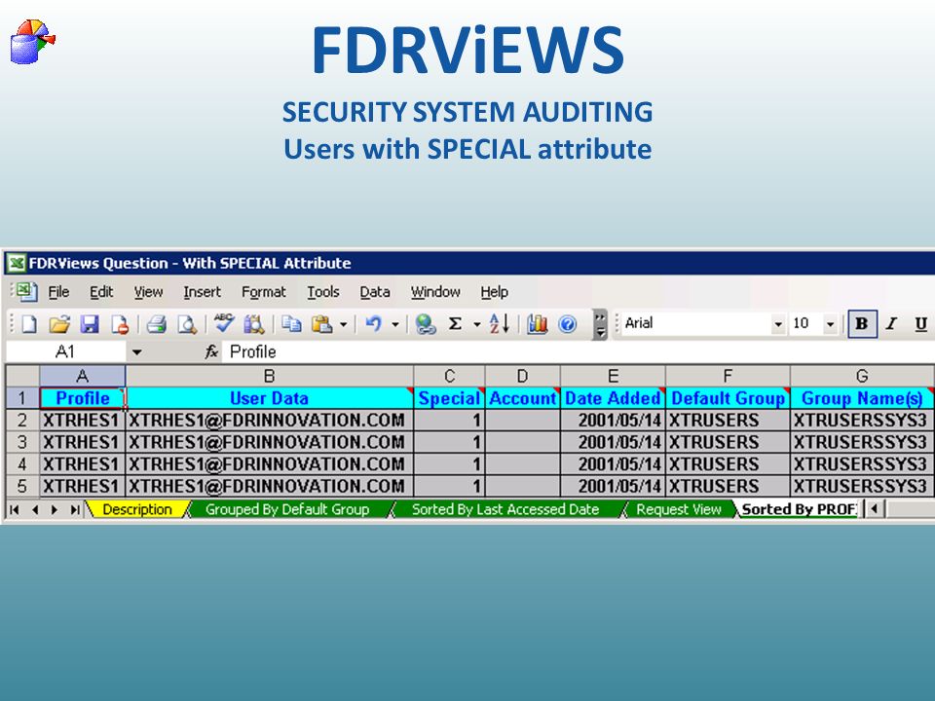Open the File menu
This screenshot has width=935, height=701.
coord(58,292)
